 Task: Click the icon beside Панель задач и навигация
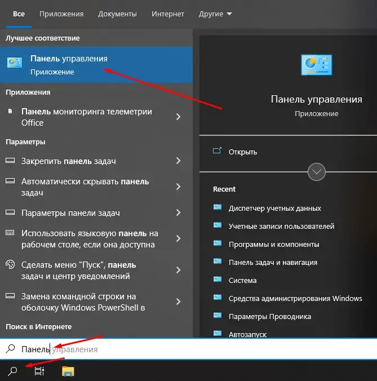(218, 261)
